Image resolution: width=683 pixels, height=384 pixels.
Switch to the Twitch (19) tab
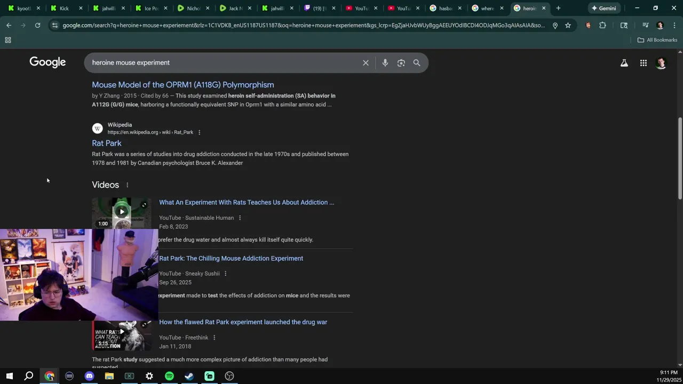(319, 8)
